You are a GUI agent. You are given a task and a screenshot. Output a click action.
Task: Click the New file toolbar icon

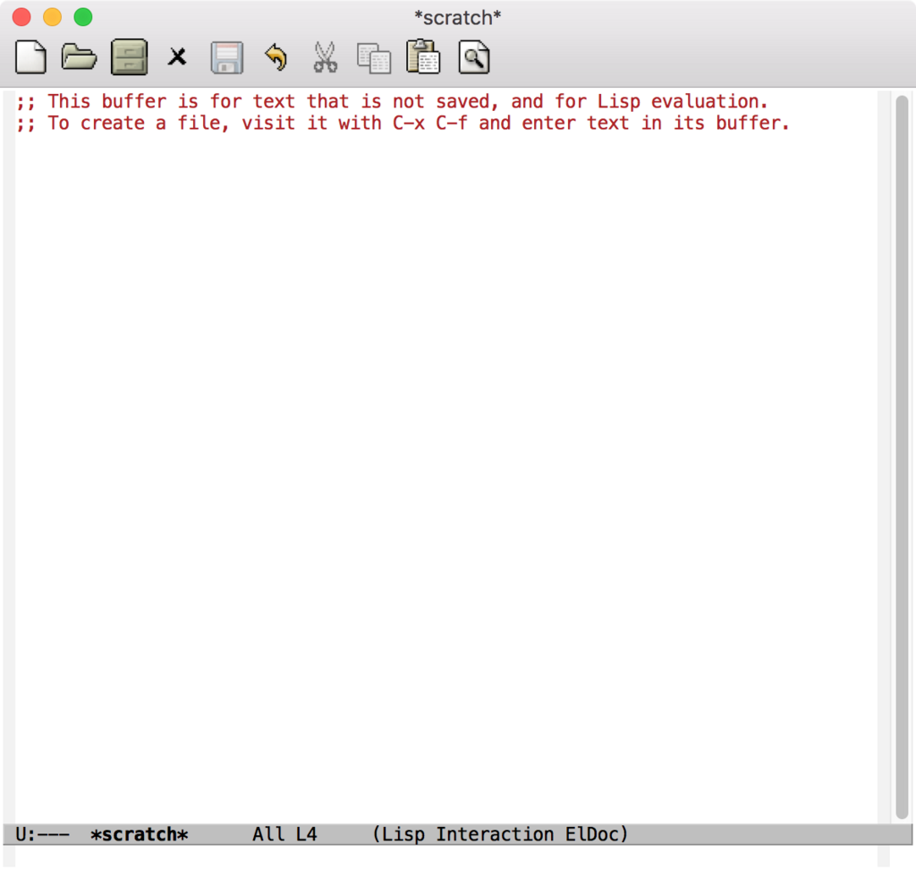point(30,57)
